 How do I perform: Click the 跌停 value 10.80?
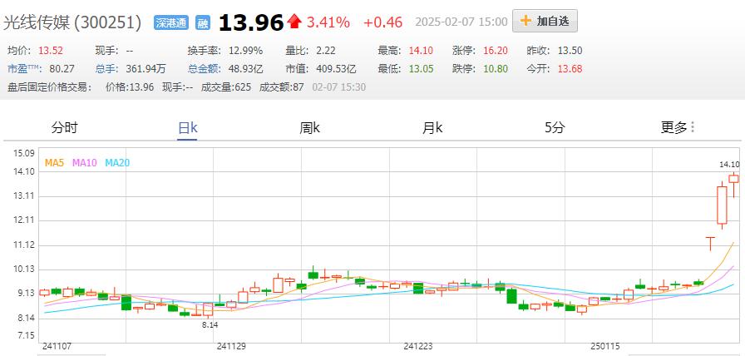[496, 69]
